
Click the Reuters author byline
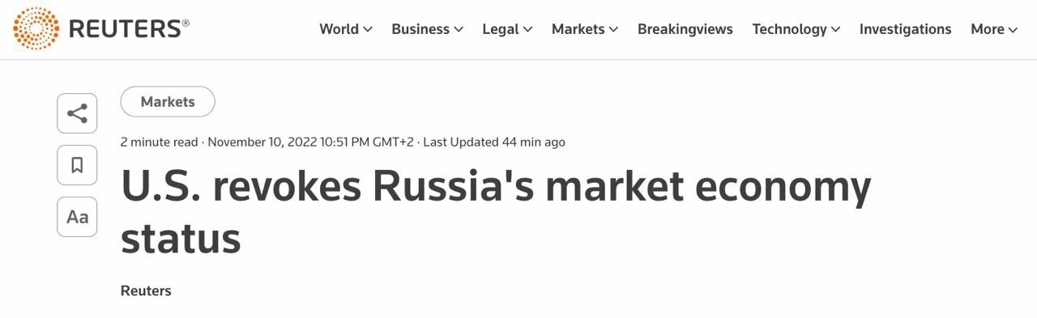click(x=146, y=290)
